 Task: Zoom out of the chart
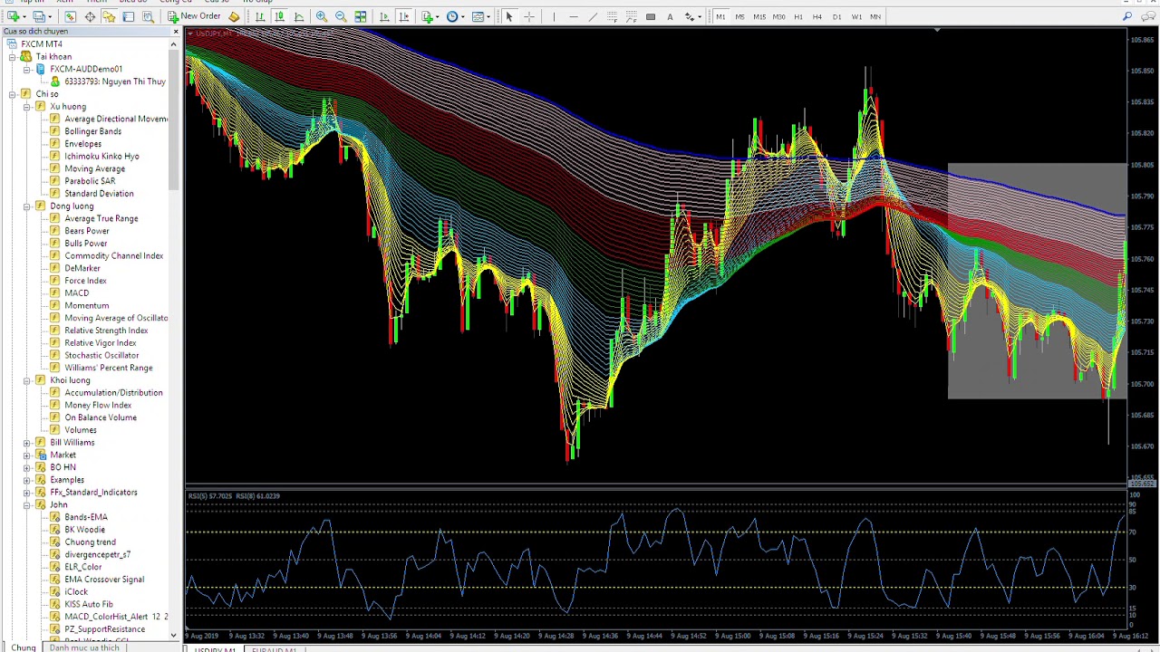click(341, 16)
